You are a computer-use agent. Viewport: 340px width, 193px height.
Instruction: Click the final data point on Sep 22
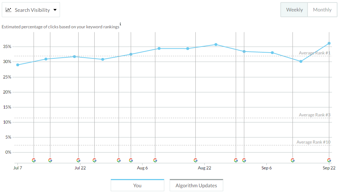(x=329, y=43)
